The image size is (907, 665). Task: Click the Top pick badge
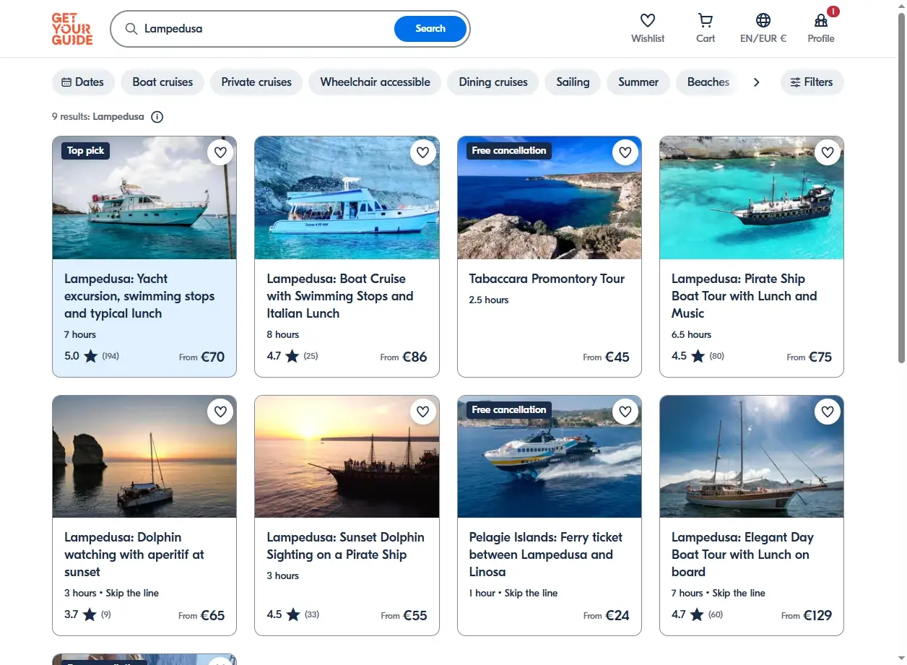coord(85,151)
